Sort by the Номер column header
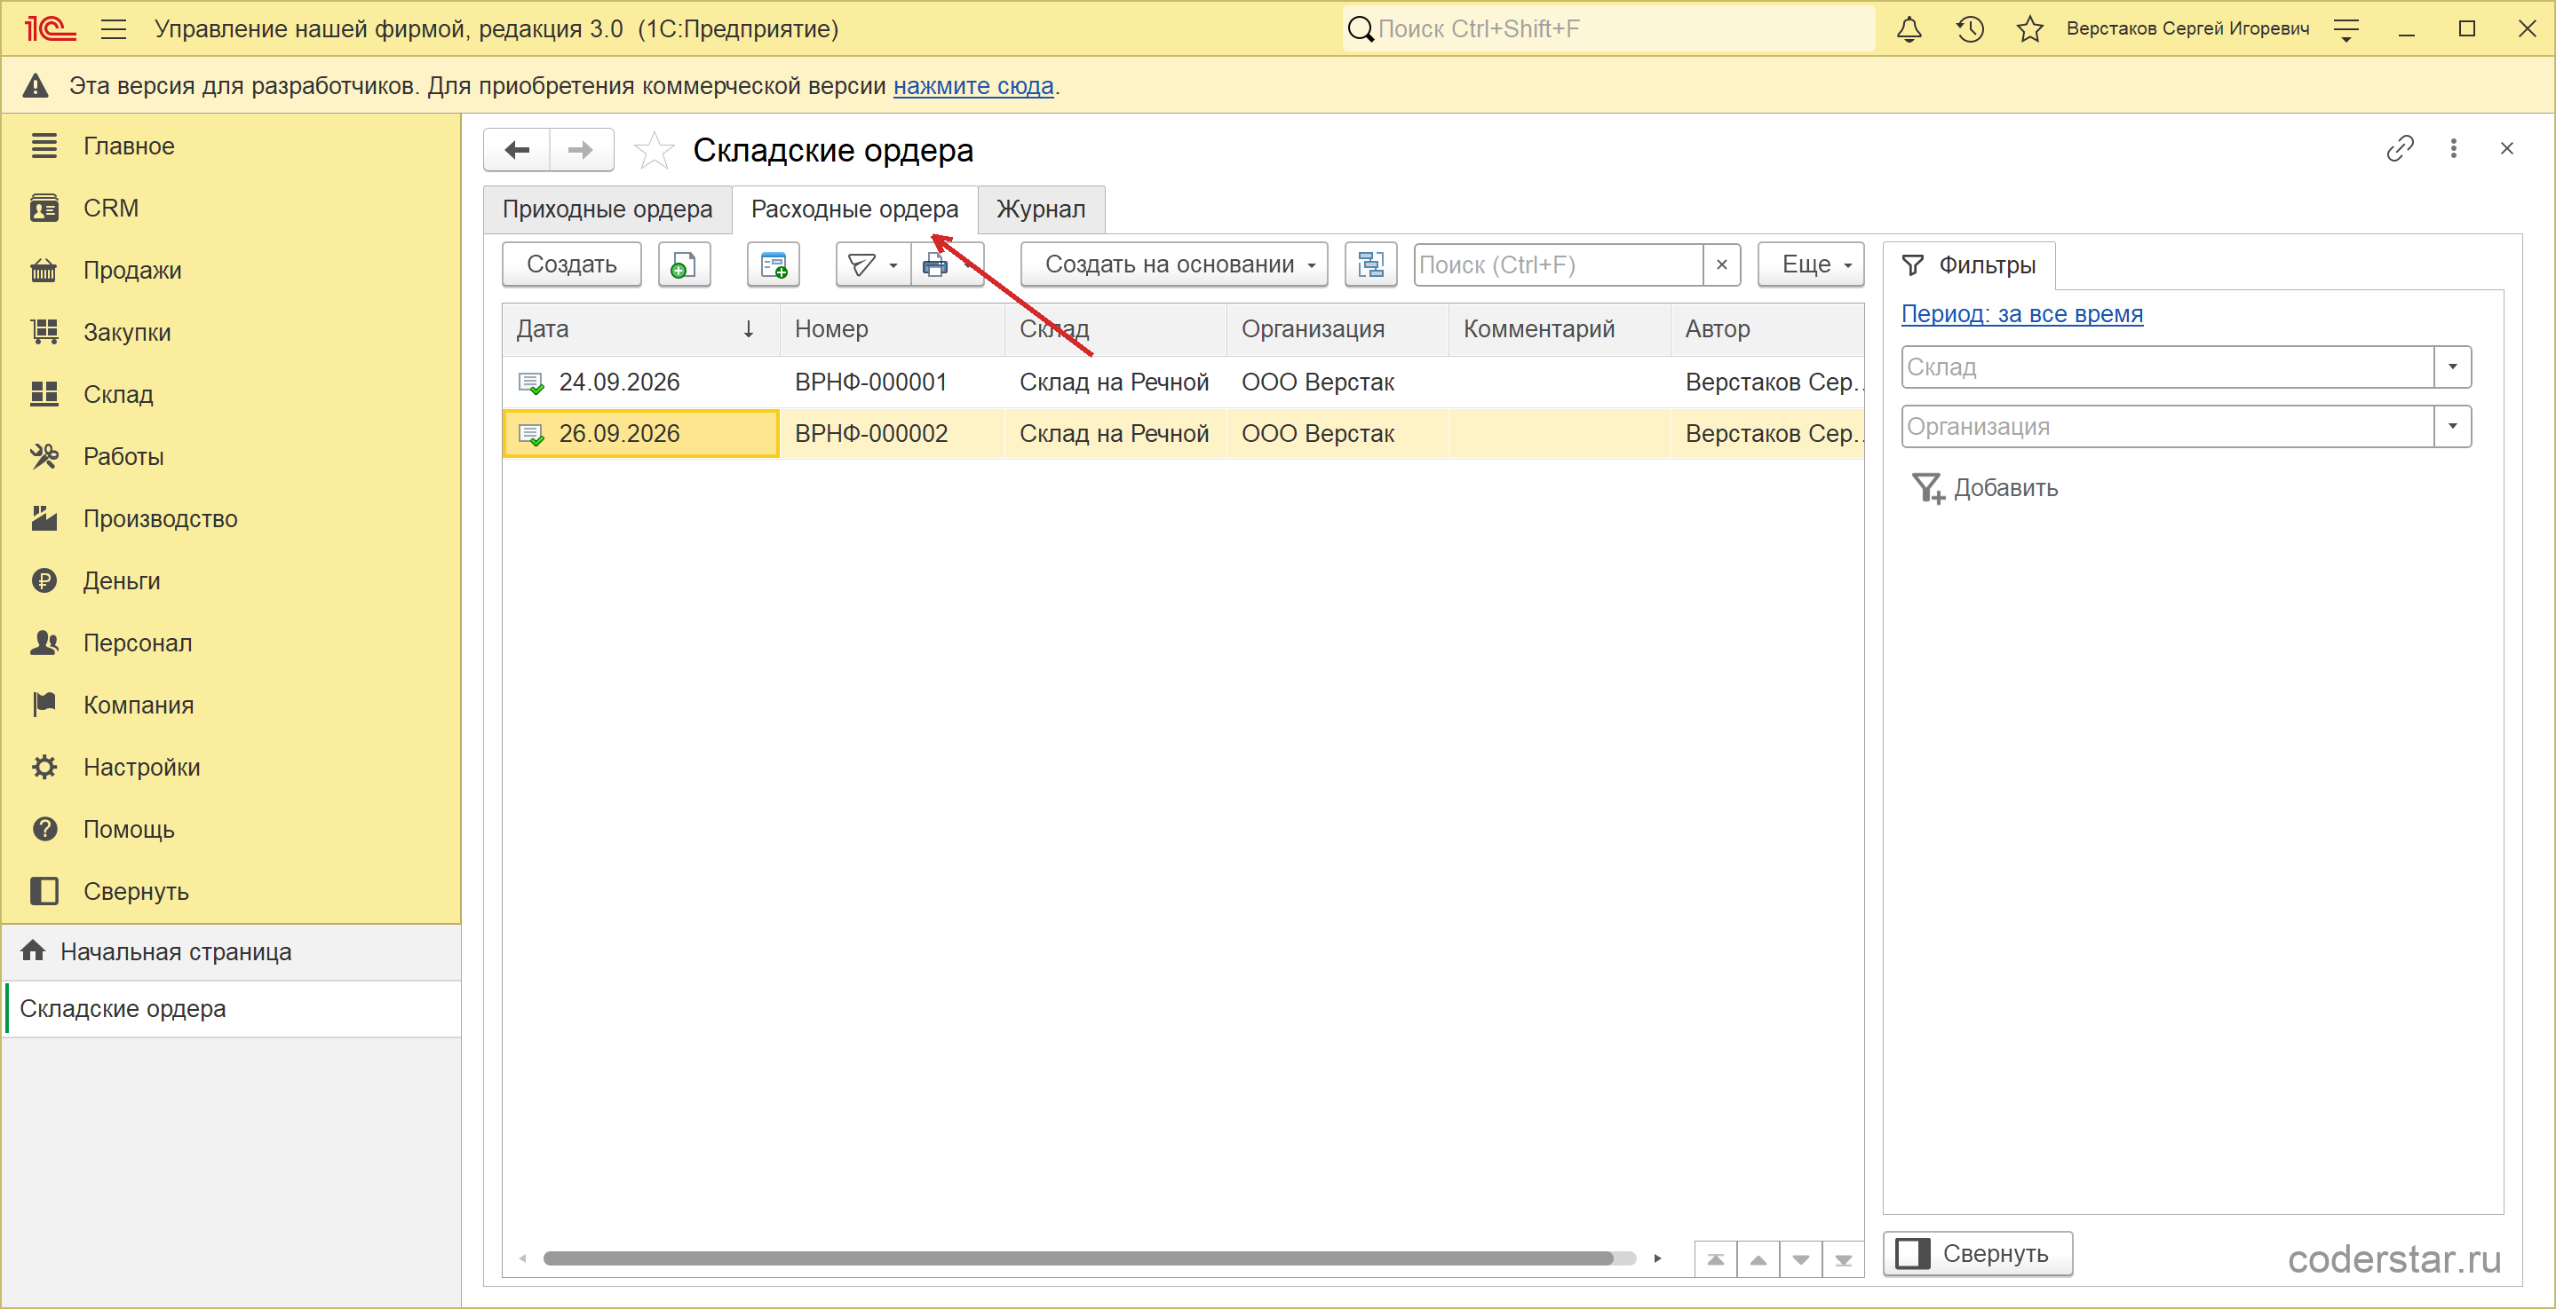Image resolution: width=2556 pixels, height=1309 pixels. pyautogui.click(x=892, y=329)
